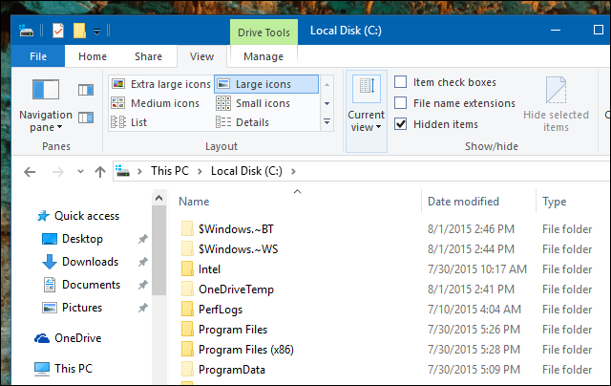Viewport: 611px width, 386px height.
Task: Toggle the Details pane icon
Action: pos(86,118)
